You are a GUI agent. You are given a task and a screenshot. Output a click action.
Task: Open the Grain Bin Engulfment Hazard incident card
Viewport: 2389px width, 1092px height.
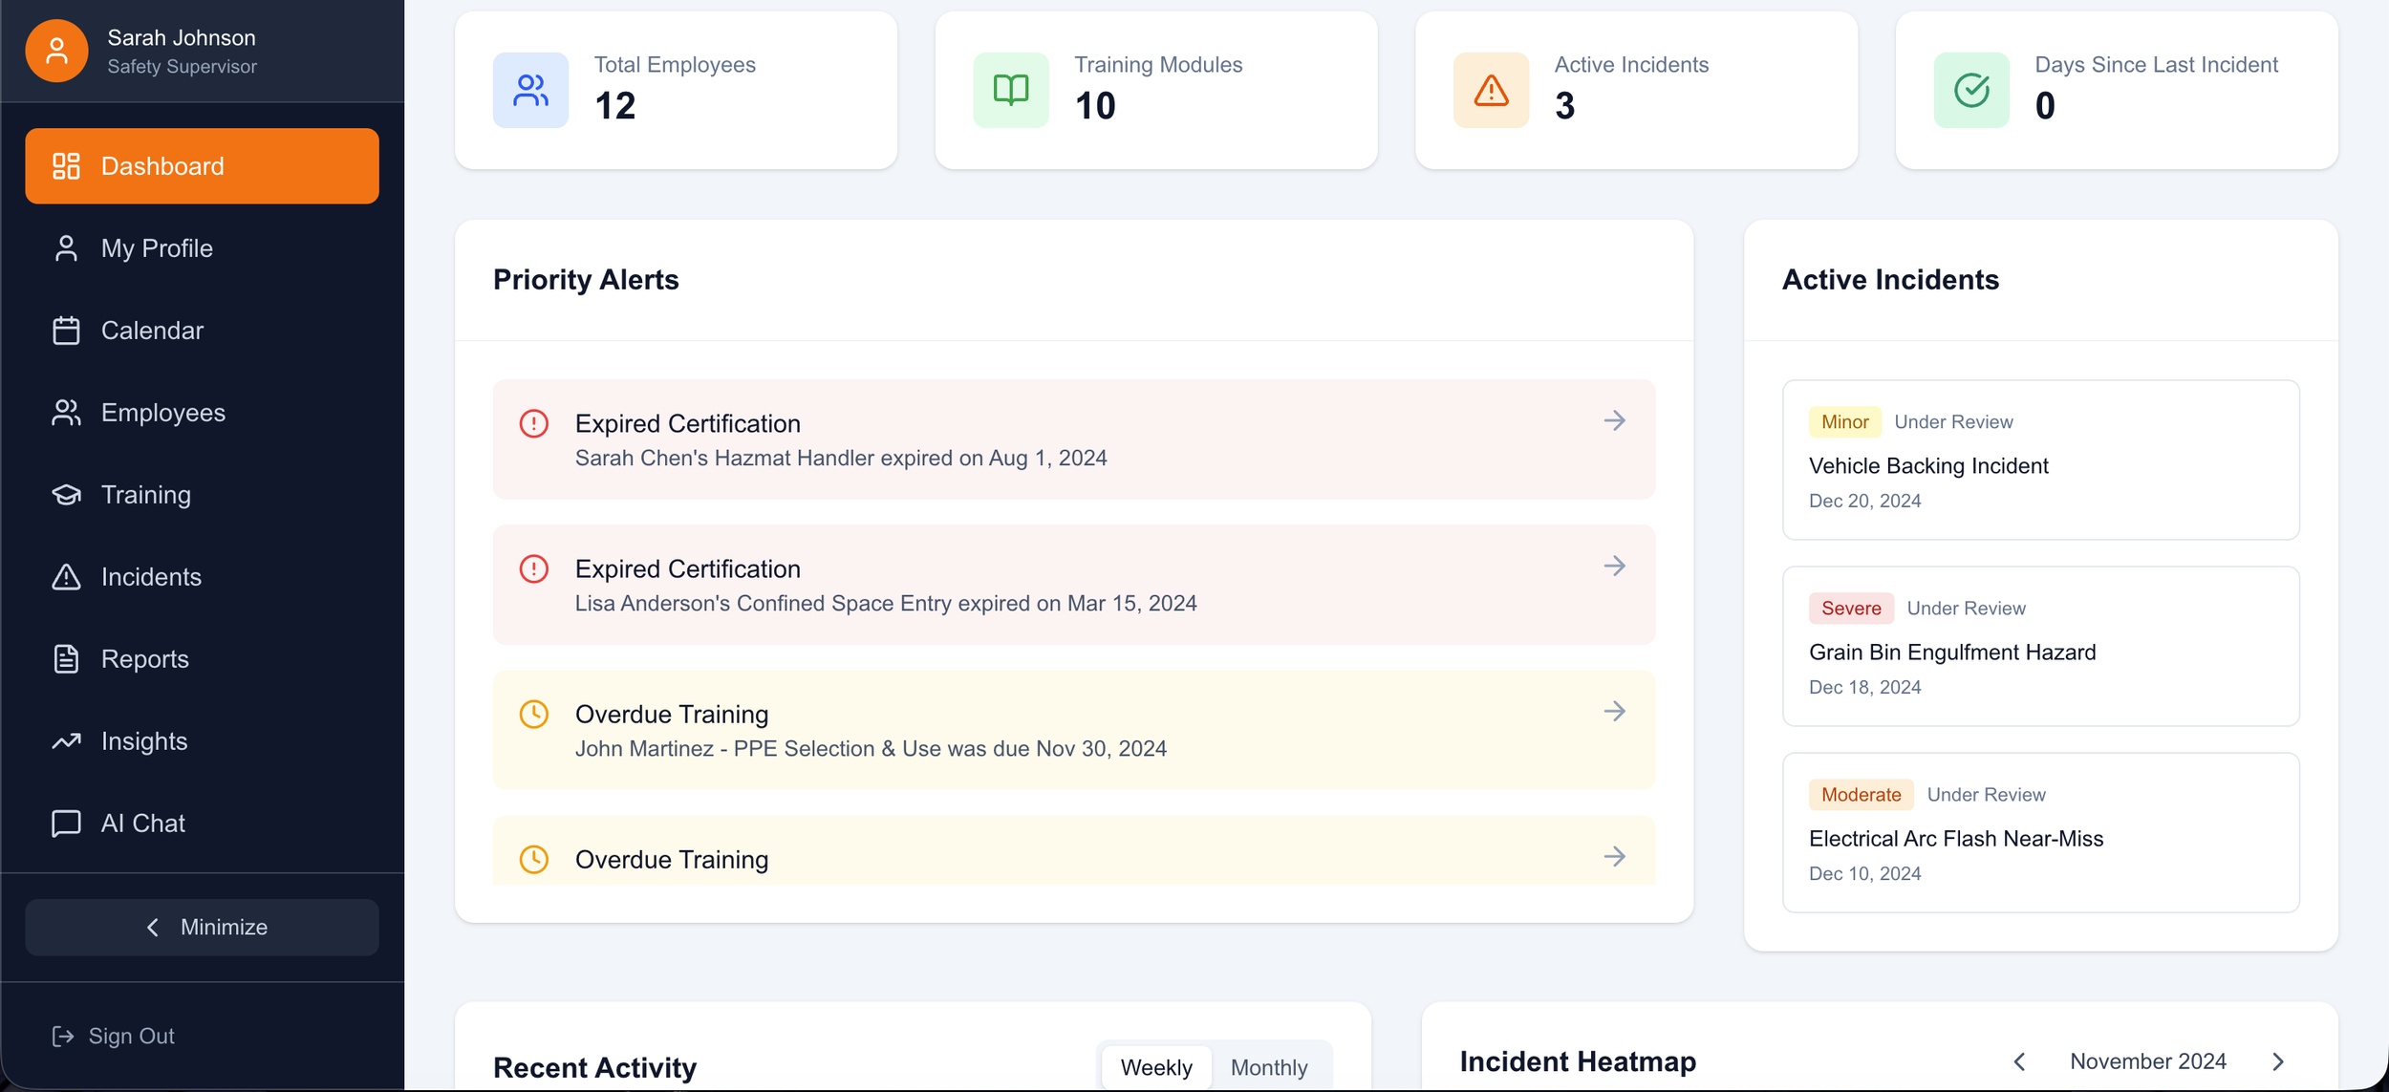[2039, 647]
